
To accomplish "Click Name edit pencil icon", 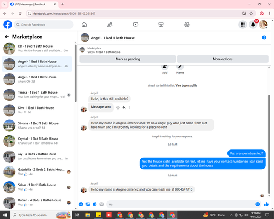I will coord(180,67).
